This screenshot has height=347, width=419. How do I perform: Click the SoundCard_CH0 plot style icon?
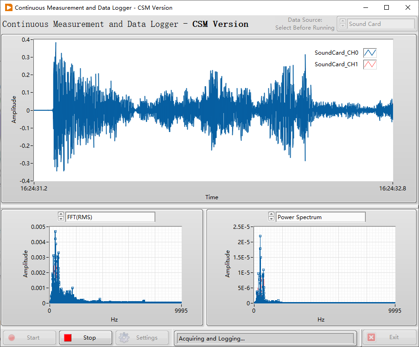click(x=369, y=52)
